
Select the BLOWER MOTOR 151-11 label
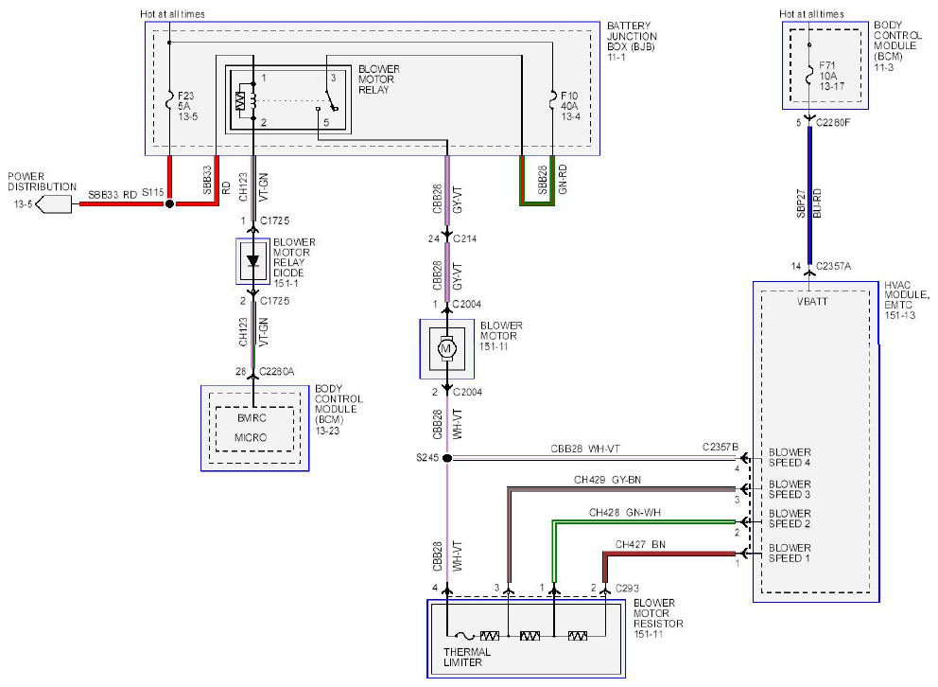click(501, 336)
